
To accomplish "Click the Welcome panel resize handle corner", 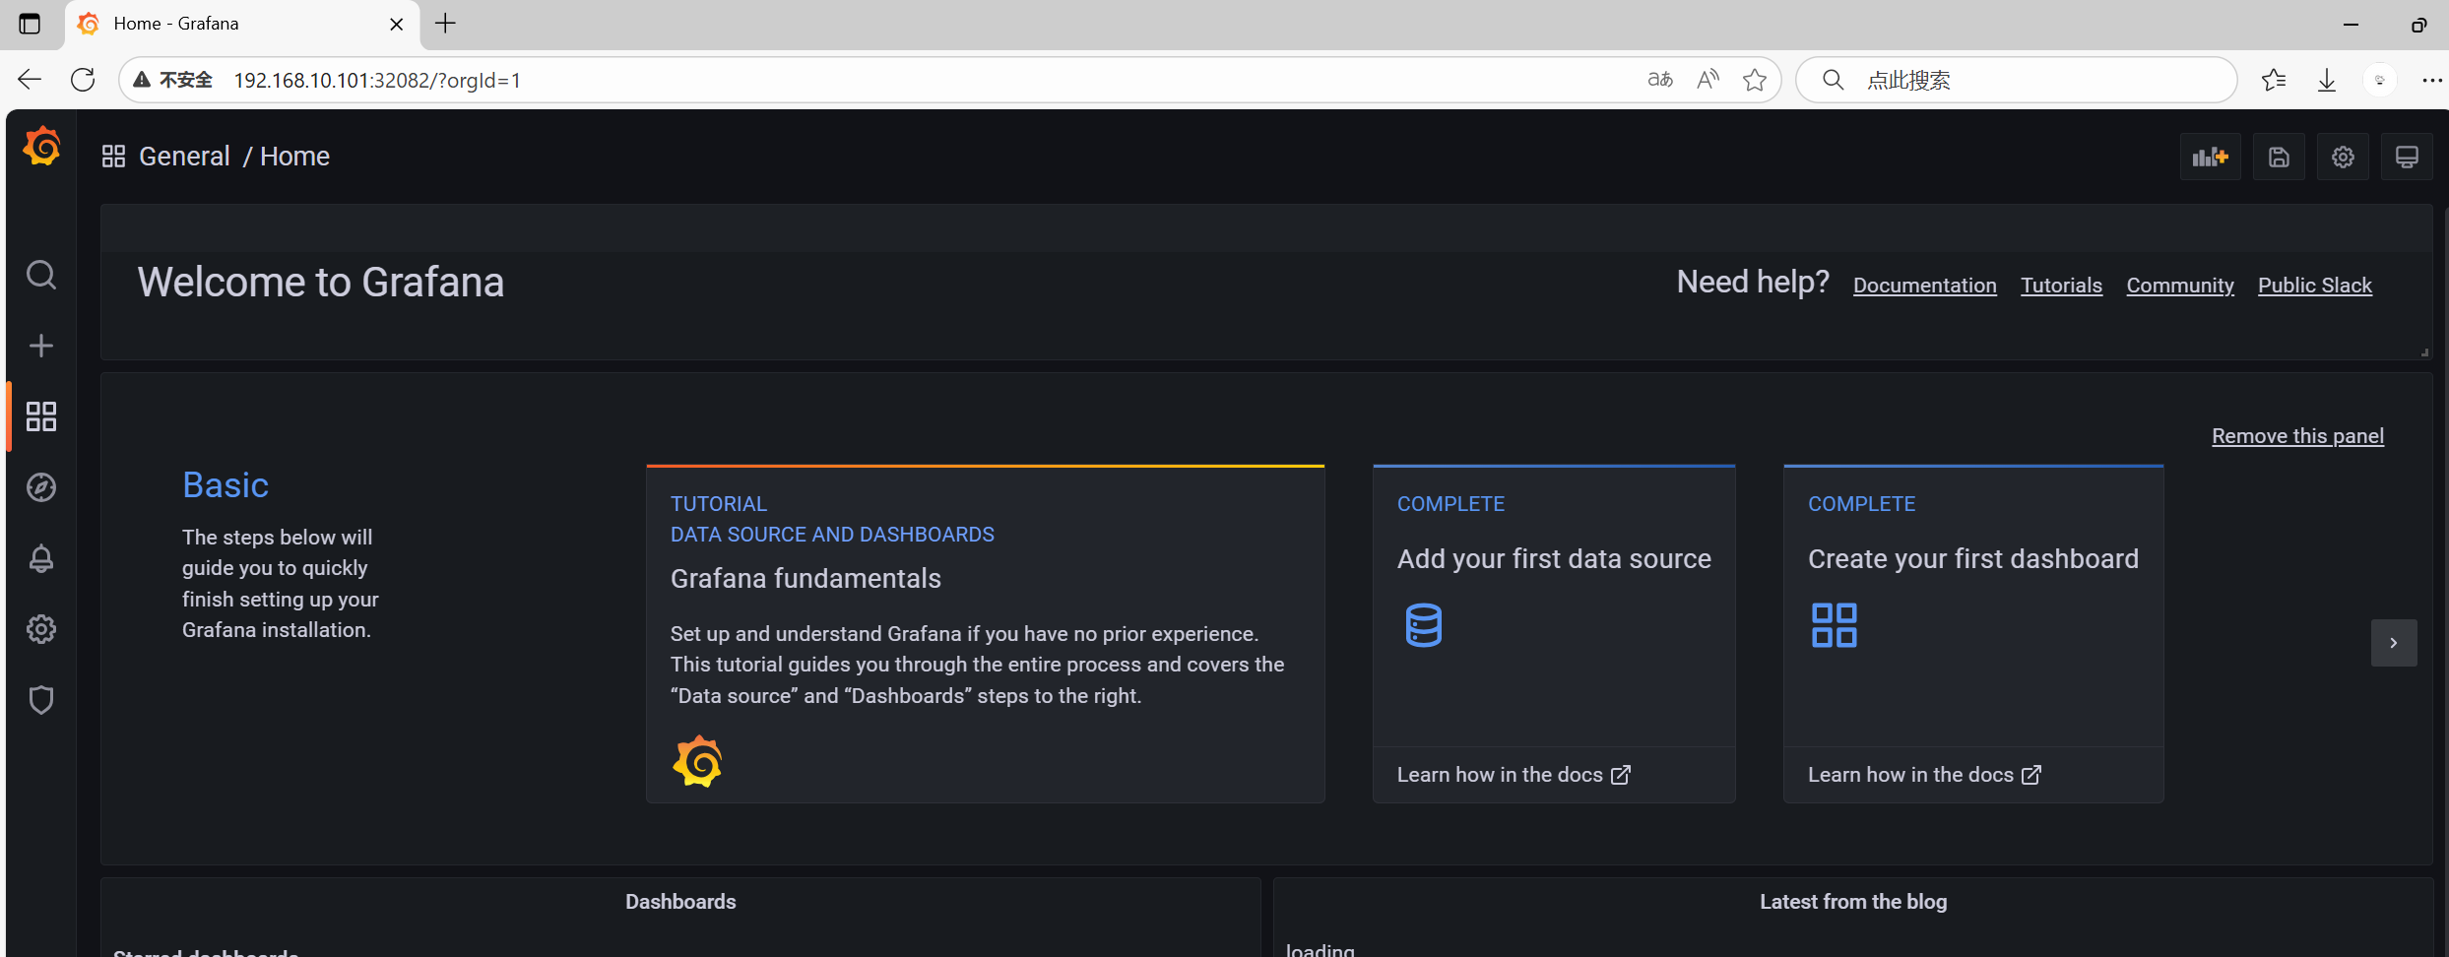I will pos(2424,351).
